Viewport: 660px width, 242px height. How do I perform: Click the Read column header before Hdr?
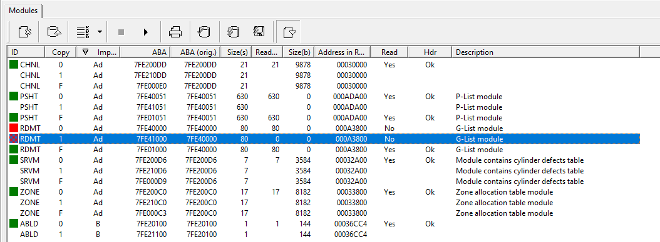pyautogui.click(x=389, y=52)
